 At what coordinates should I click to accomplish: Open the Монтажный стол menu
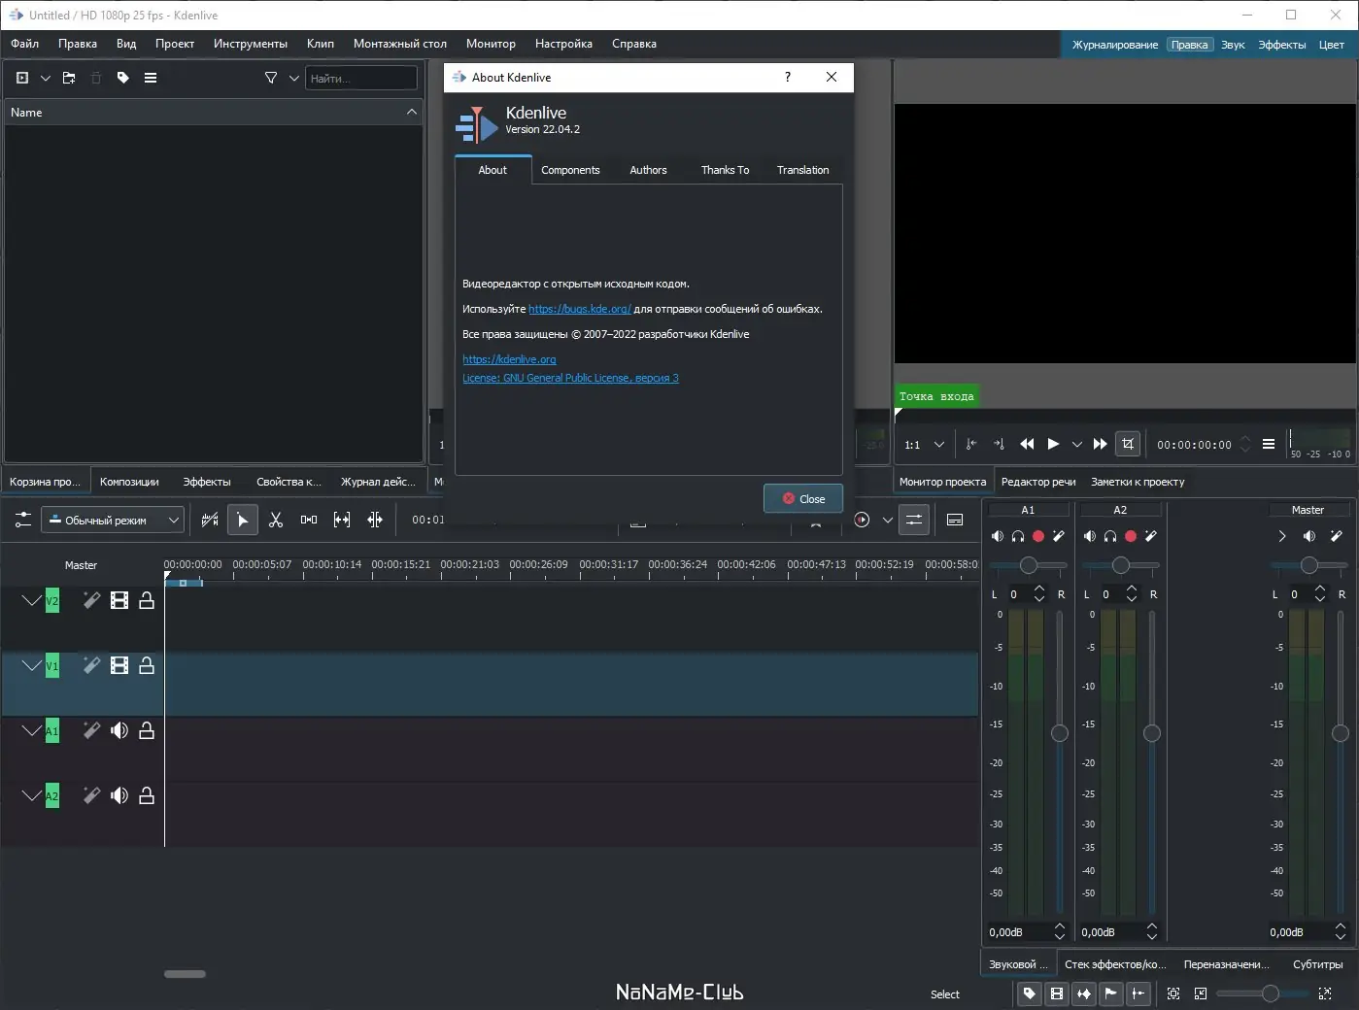click(400, 44)
